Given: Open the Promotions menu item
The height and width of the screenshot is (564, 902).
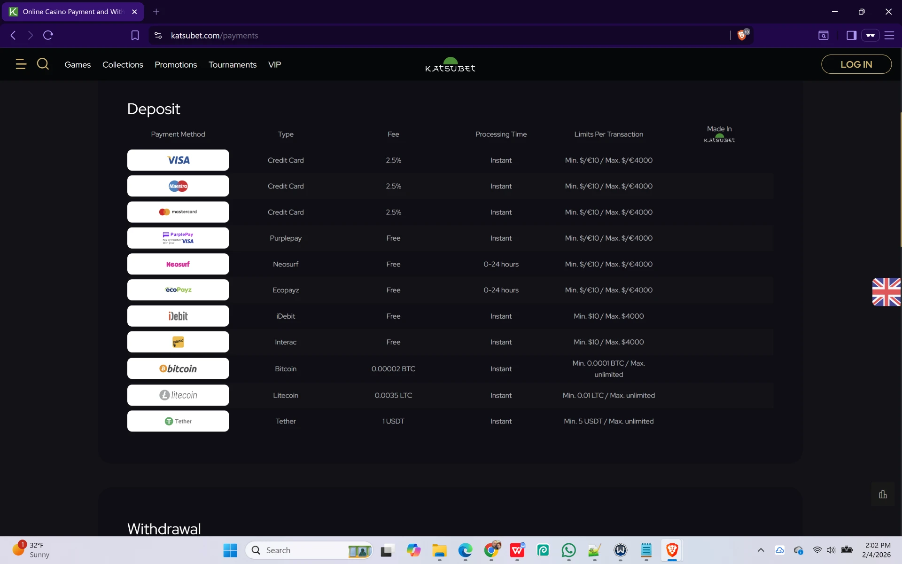Looking at the screenshot, I should [176, 64].
